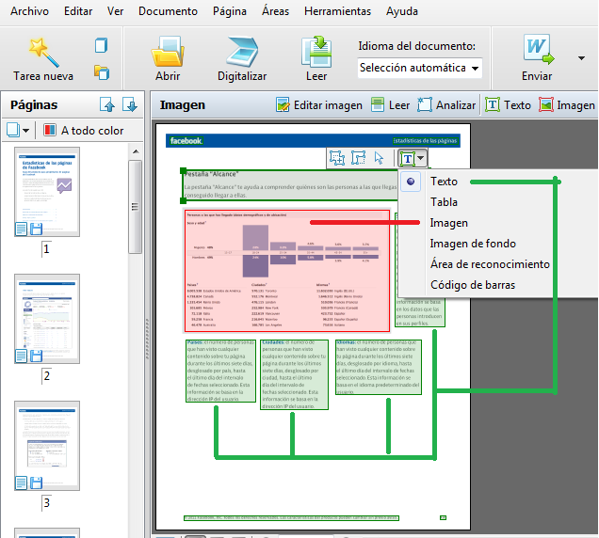
Task: Click the Leer document icon in main toolbar
Action: pyautogui.click(x=316, y=53)
